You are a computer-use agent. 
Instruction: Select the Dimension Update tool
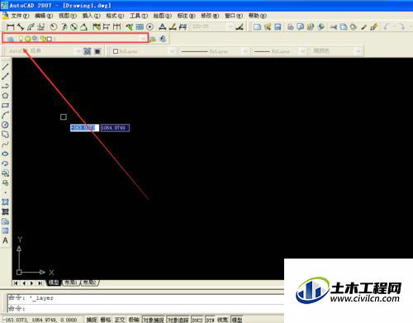coord(183,27)
